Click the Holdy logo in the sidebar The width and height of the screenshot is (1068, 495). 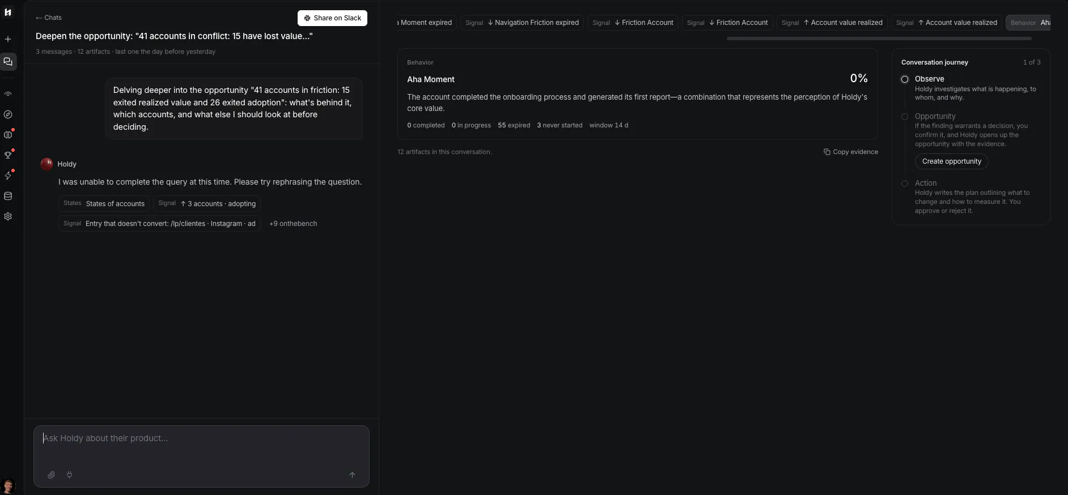(8, 12)
